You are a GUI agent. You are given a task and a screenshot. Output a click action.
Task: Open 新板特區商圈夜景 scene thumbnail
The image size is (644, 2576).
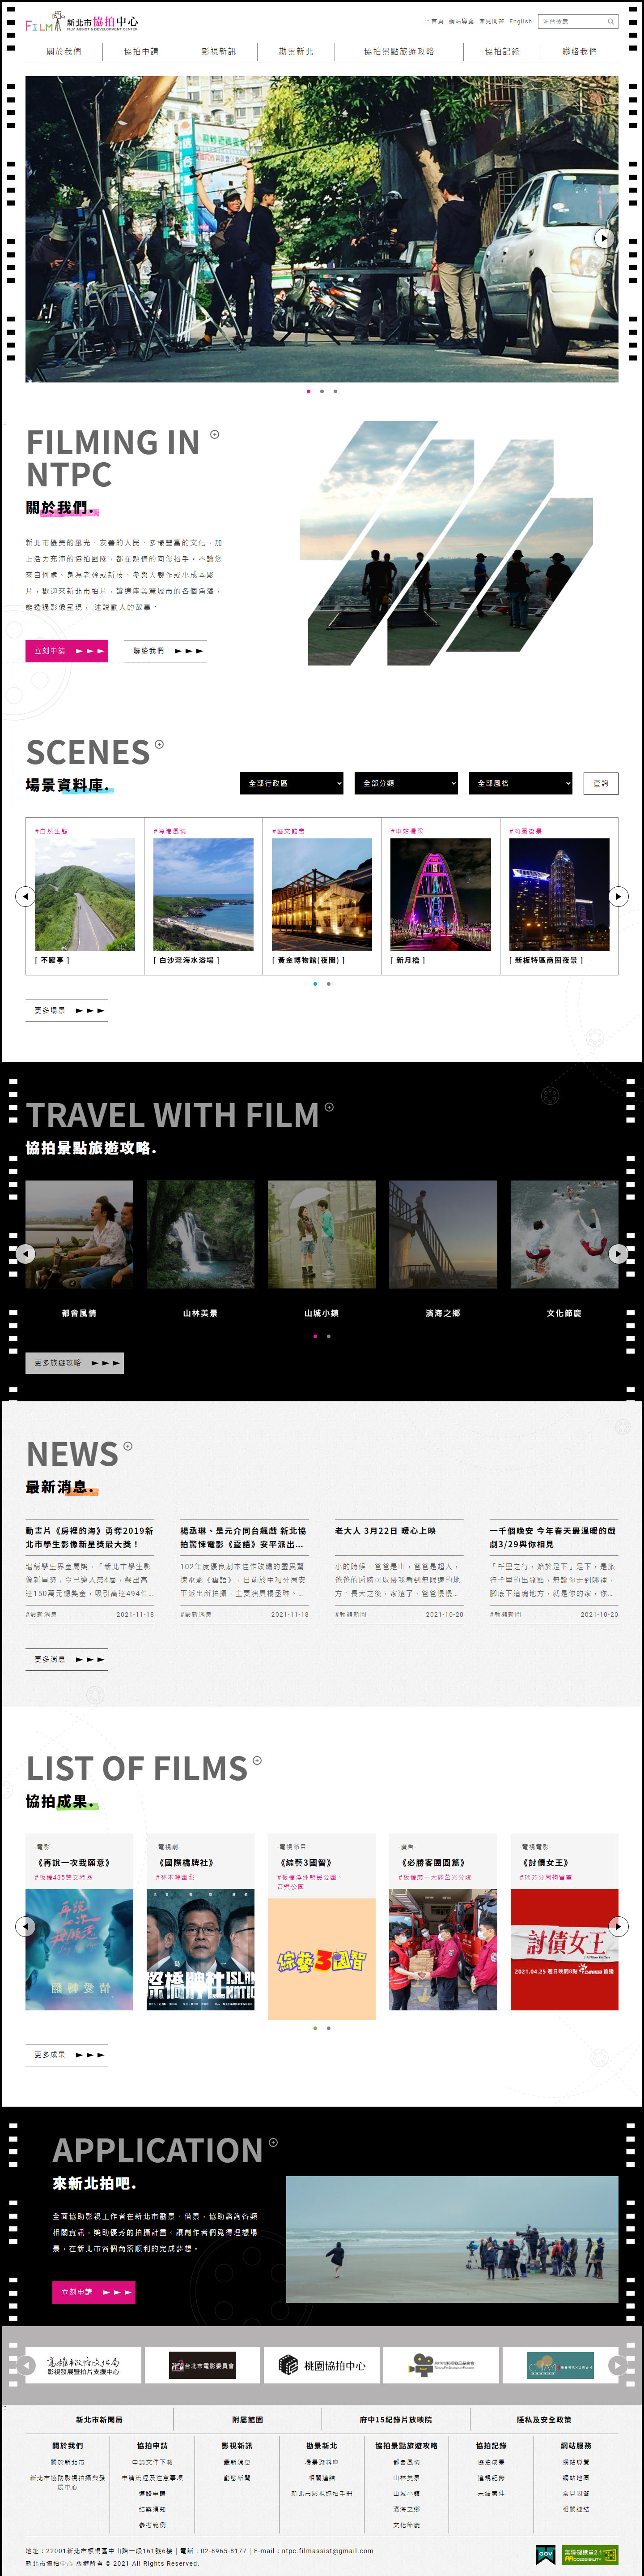click(x=559, y=895)
